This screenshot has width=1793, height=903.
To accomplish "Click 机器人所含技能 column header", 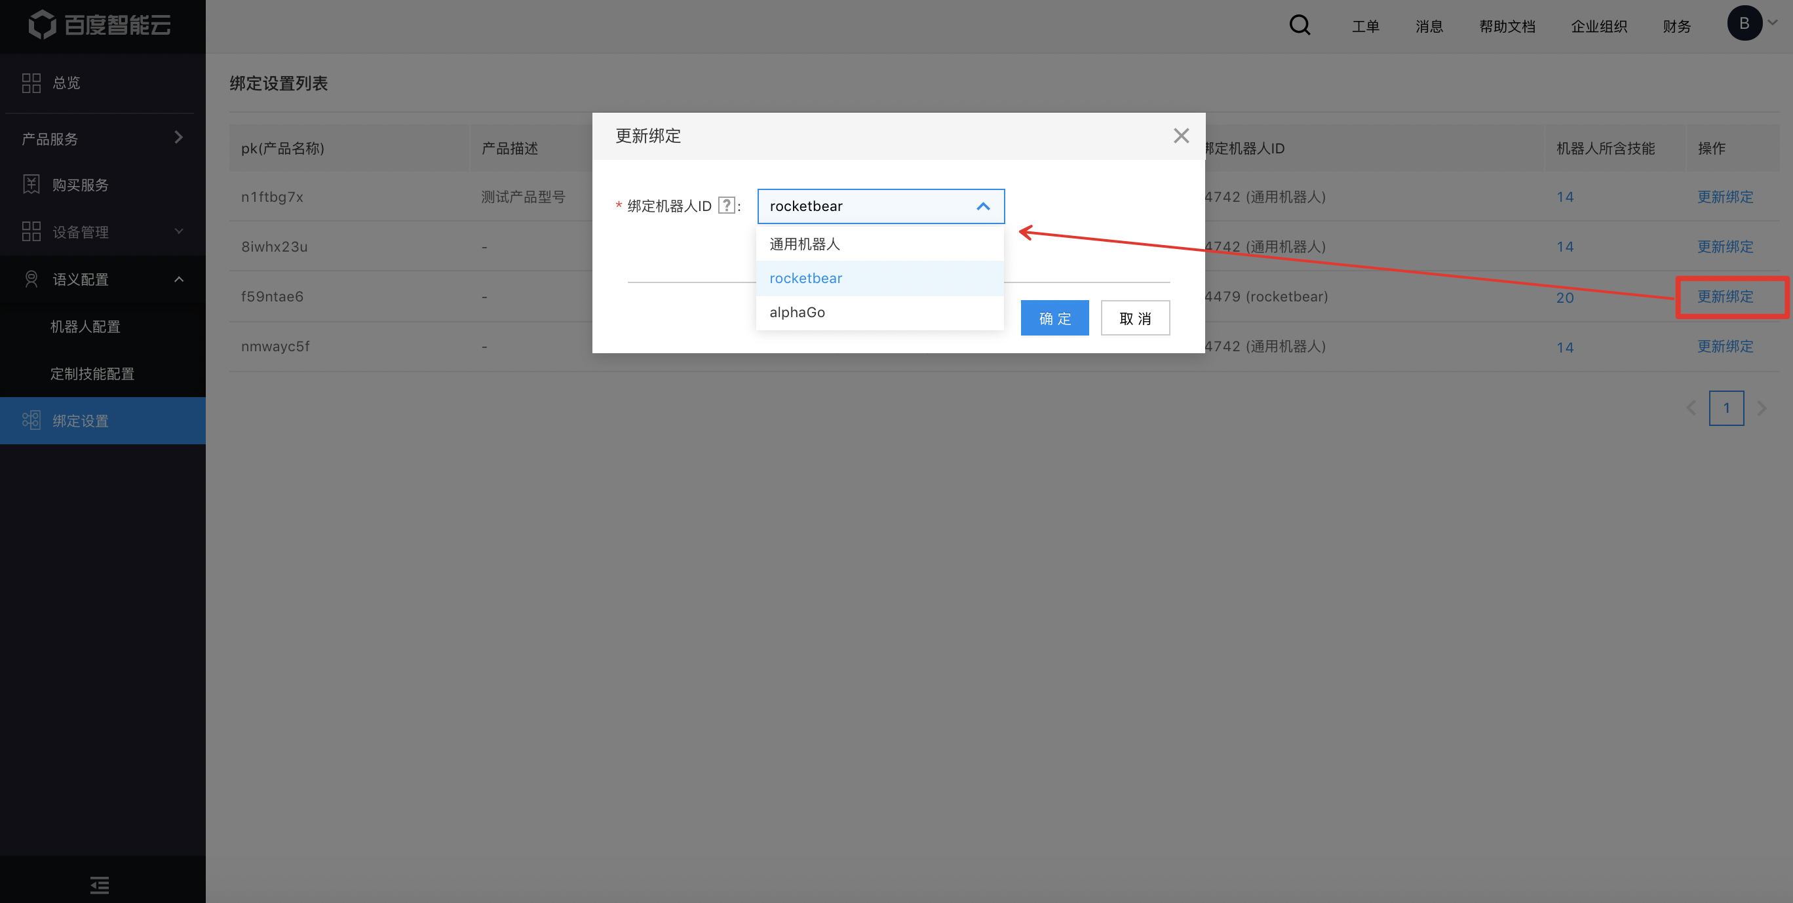I will 1605,148.
